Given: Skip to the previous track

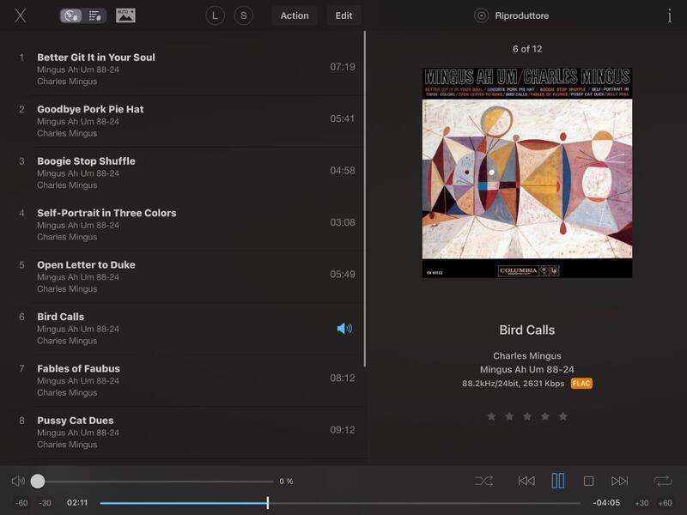Looking at the screenshot, I should coord(526,482).
